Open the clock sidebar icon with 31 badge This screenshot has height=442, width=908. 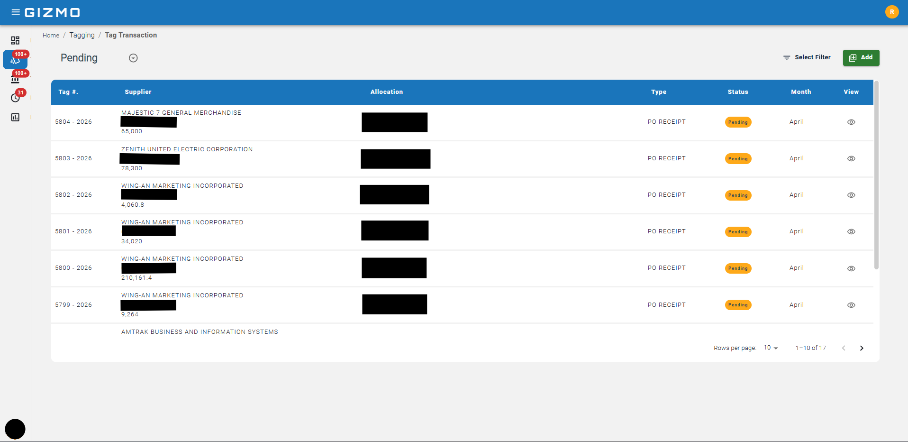tap(15, 98)
